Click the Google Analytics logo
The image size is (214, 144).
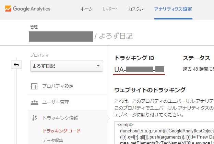click(28, 9)
